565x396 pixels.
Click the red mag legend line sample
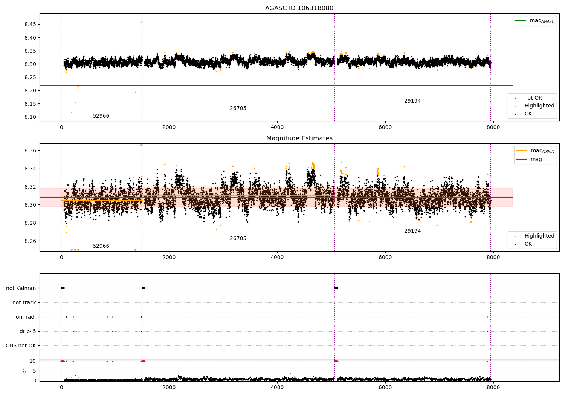pyautogui.click(x=521, y=159)
